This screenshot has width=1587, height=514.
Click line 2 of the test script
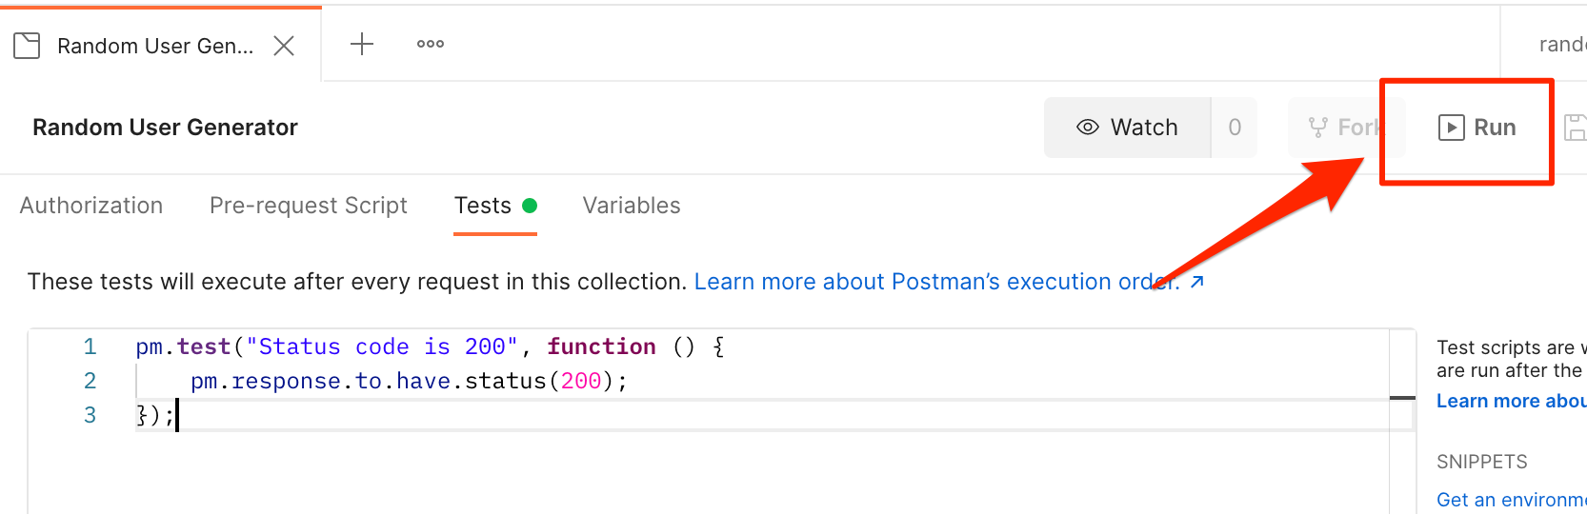coord(410,381)
